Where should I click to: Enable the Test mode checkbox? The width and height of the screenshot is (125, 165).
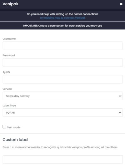[x=4, y=127]
